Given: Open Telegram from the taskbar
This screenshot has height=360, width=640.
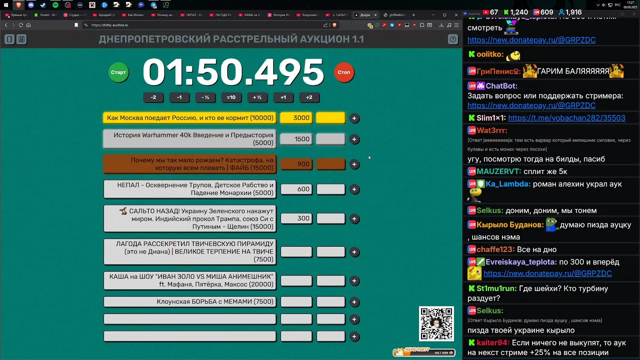Looking at the screenshot, I should tap(153, 5).
